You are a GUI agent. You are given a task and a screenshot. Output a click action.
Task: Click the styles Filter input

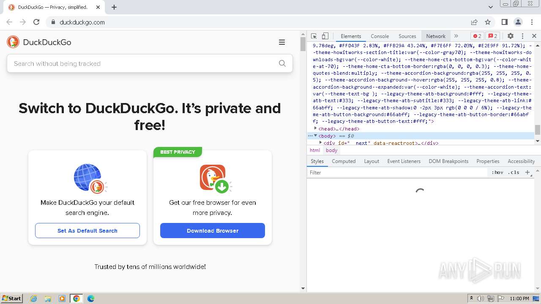click(397, 172)
